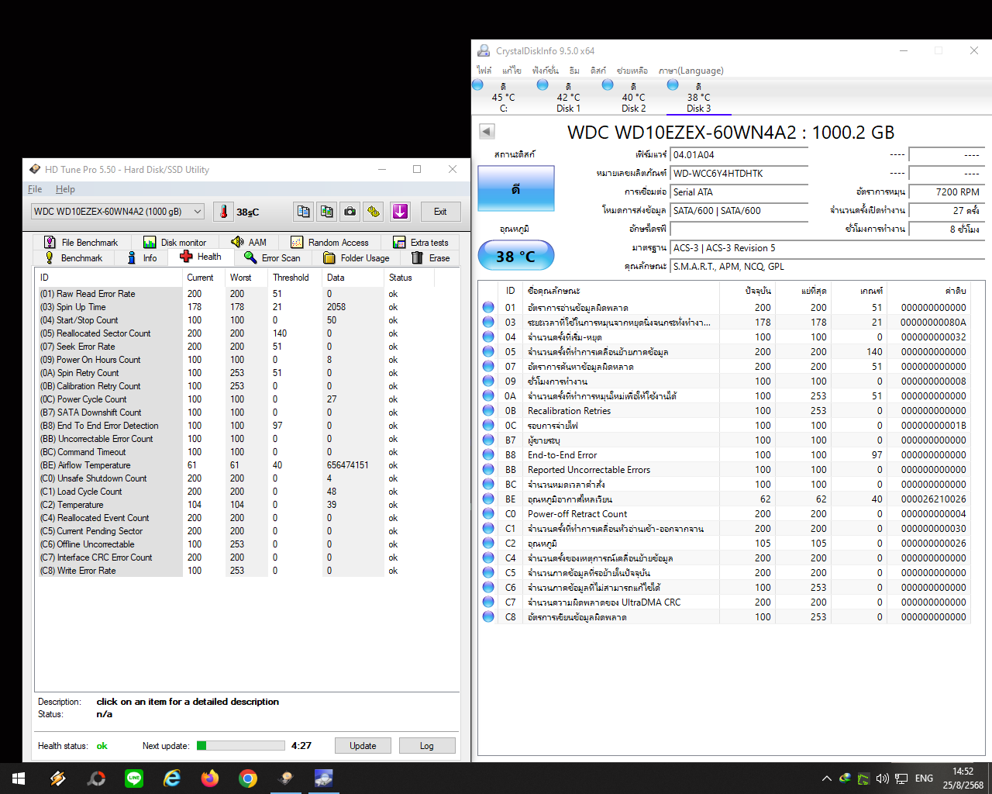This screenshot has height=794, width=992.
Task: Click the purple minimize-to-tray arrow icon
Action: click(x=400, y=212)
